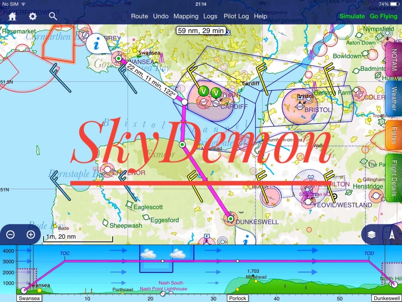The image size is (402, 302).
Task: Open the NOTAM side tab
Action: pos(394,60)
